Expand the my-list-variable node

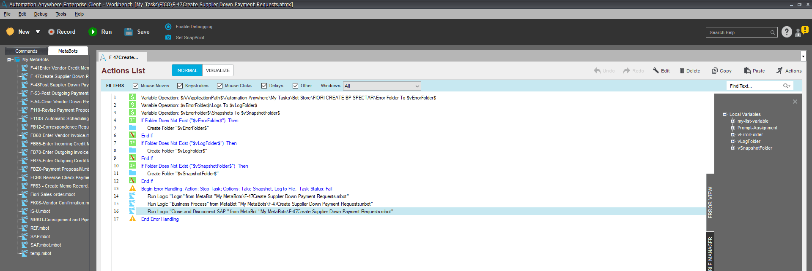[732, 121]
